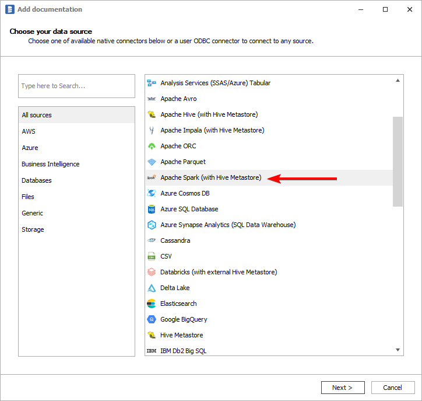
Task: Click the Apache Avro logo icon
Action: [x=152, y=99]
